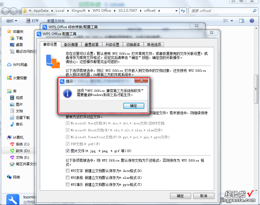The width and height of the screenshot is (260, 205).
Task: Select 迅雷下载 in navigation pane
Action: (x=20, y=118)
